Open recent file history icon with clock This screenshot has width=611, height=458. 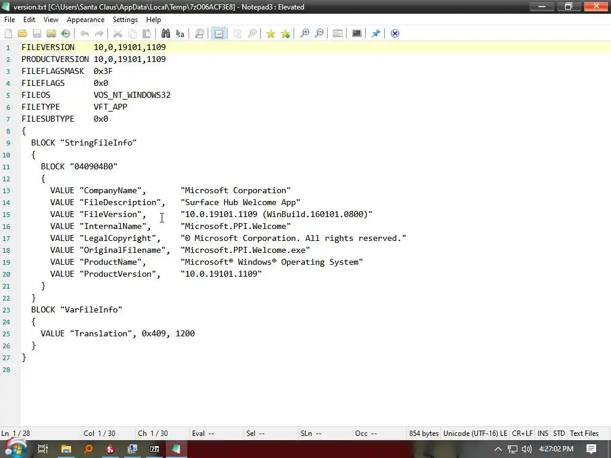click(66, 33)
